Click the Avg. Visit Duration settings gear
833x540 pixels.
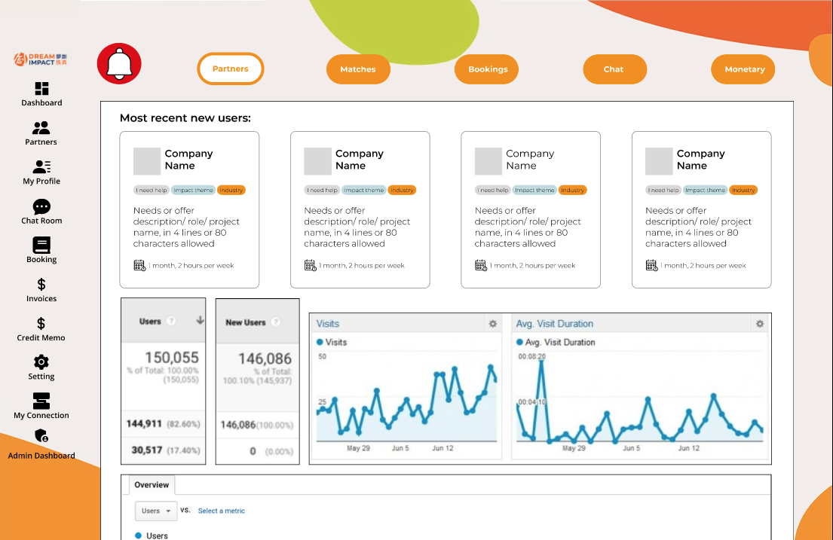click(x=760, y=324)
